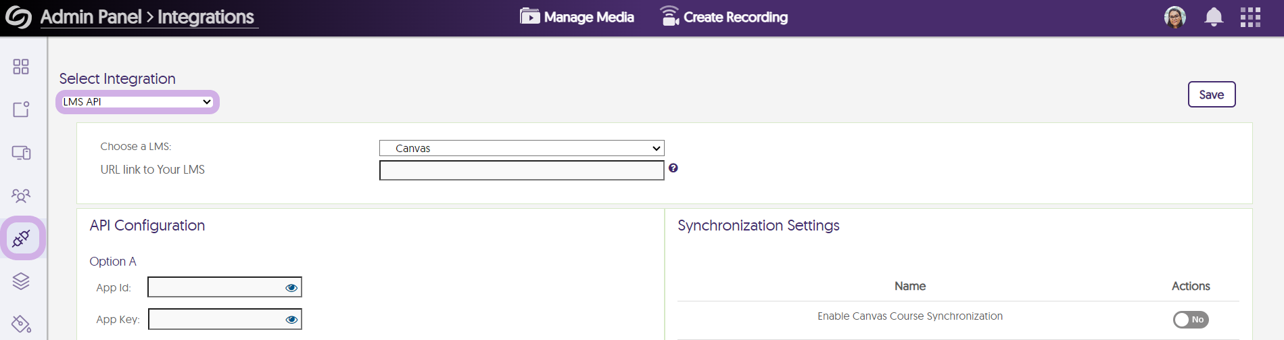Open notifications bell icon
Viewport: 1284px width, 340px height.
tap(1214, 17)
